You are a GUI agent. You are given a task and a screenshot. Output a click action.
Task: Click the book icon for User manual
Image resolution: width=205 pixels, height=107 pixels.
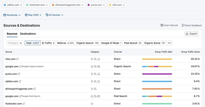pyautogui.click(x=162, y=25)
